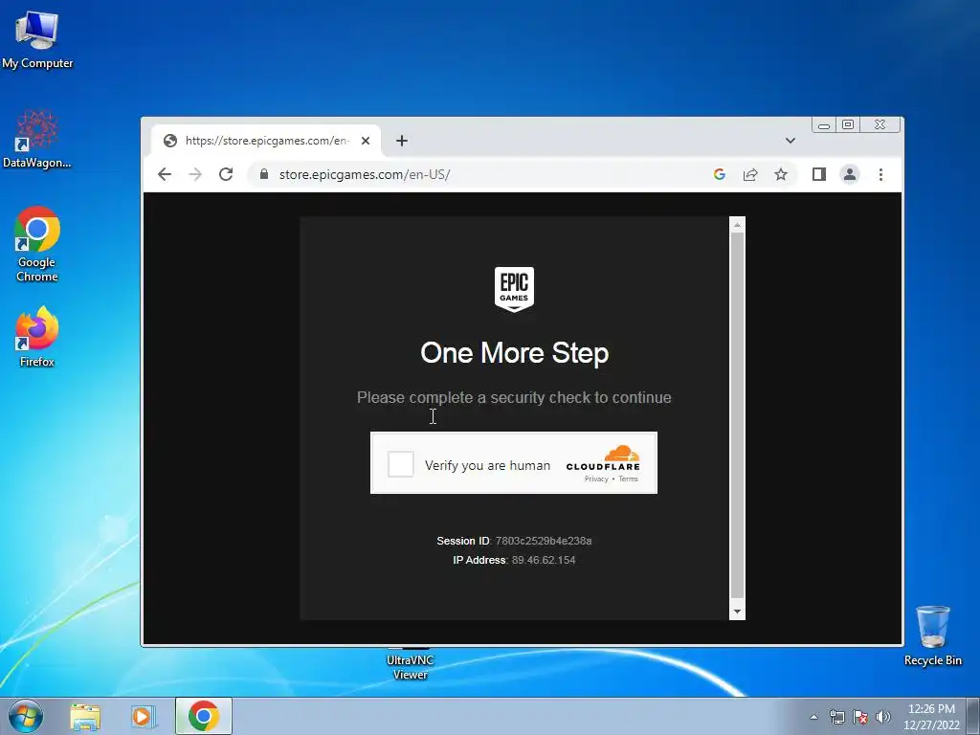Select My Computer desktop icon

point(37,40)
